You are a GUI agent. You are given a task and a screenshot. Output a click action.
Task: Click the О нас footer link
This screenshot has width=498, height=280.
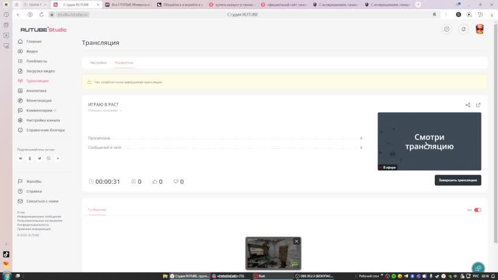[x=21, y=212]
